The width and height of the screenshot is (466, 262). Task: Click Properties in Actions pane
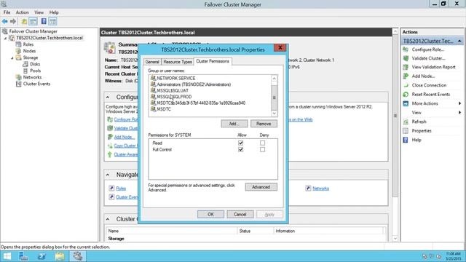pyautogui.click(x=422, y=131)
